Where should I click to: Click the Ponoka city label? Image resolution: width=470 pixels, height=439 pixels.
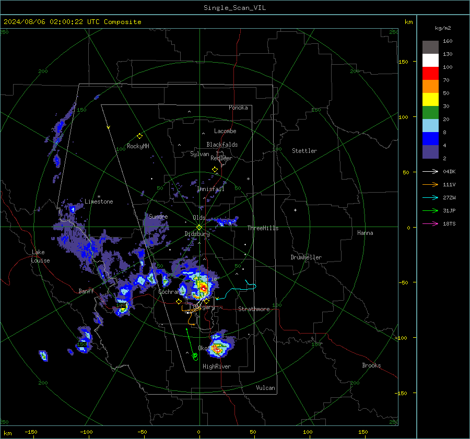238,108
